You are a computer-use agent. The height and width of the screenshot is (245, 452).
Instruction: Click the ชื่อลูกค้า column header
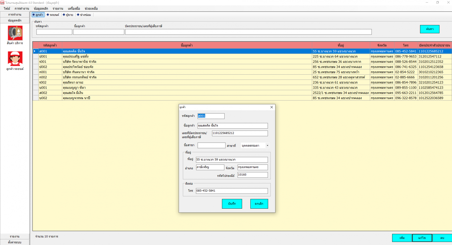(187, 45)
